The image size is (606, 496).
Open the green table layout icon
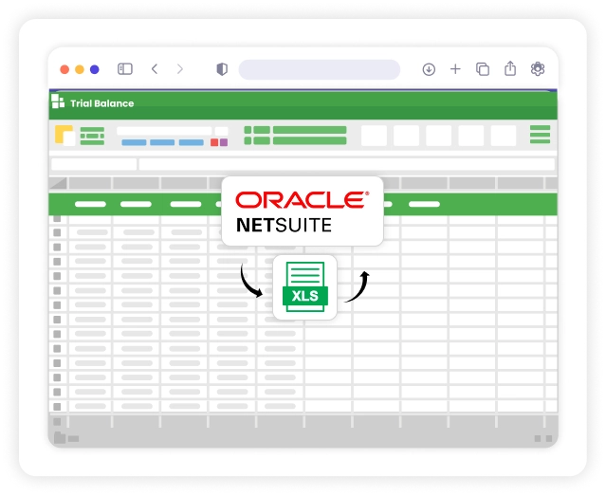click(92, 136)
